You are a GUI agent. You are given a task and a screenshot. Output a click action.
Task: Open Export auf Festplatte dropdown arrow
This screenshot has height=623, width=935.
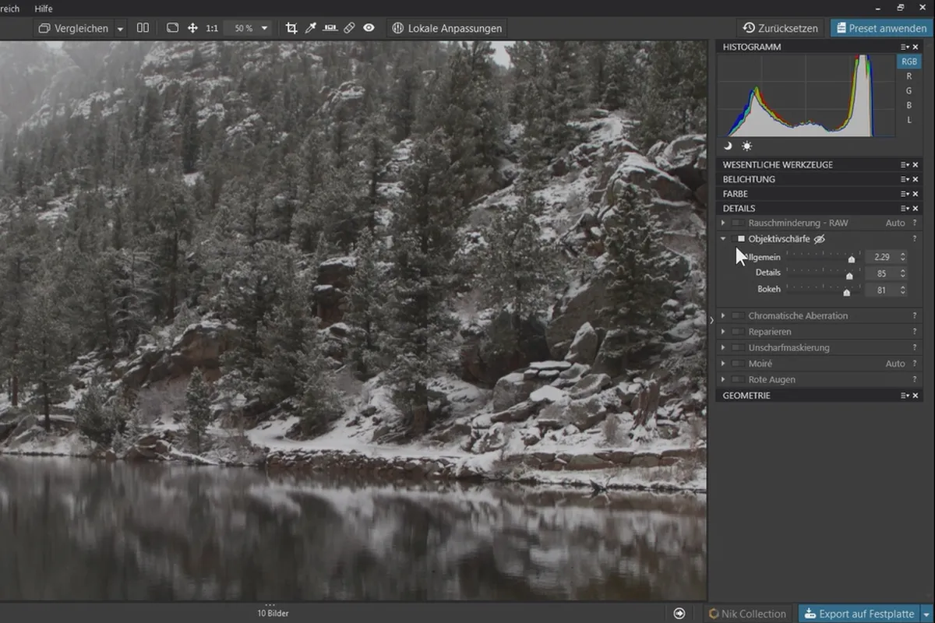(x=926, y=614)
